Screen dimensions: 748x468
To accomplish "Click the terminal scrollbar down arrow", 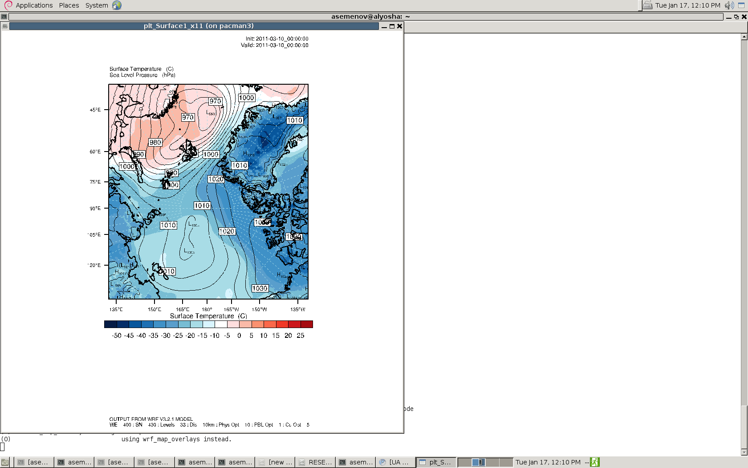I will [x=744, y=452].
